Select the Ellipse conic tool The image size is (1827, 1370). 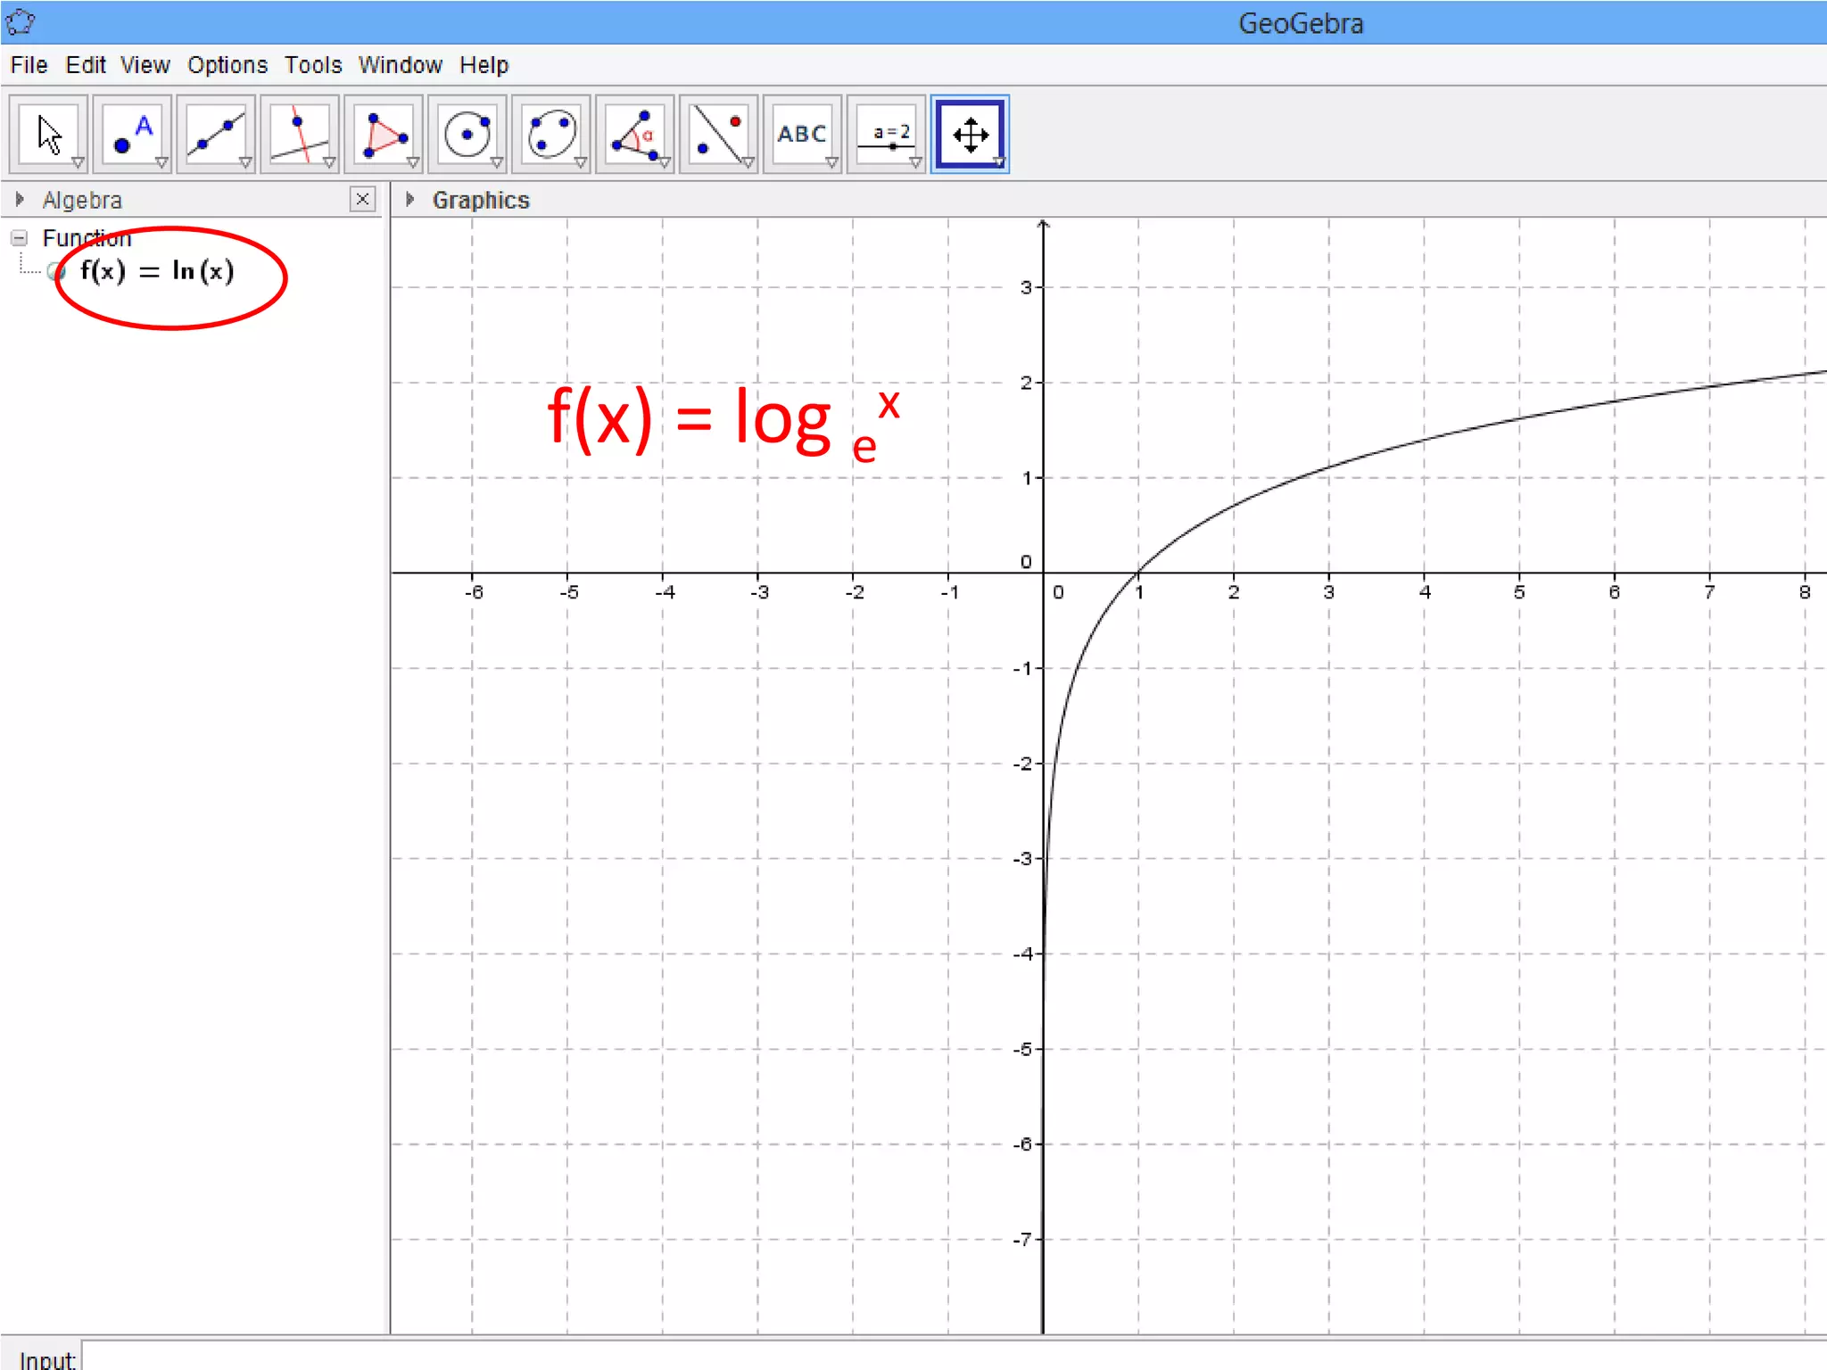coord(551,135)
